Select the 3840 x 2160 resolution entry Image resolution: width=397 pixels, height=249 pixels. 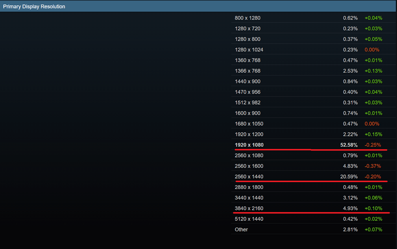click(x=249, y=208)
